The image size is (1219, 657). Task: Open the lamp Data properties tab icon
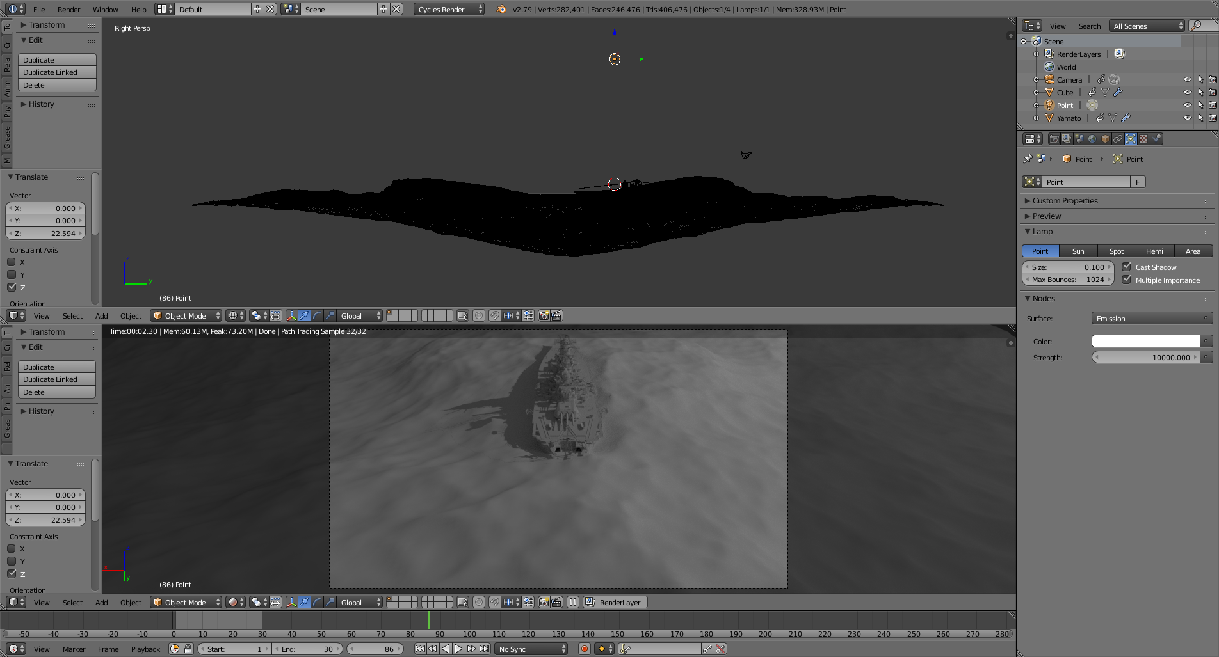click(1131, 139)
